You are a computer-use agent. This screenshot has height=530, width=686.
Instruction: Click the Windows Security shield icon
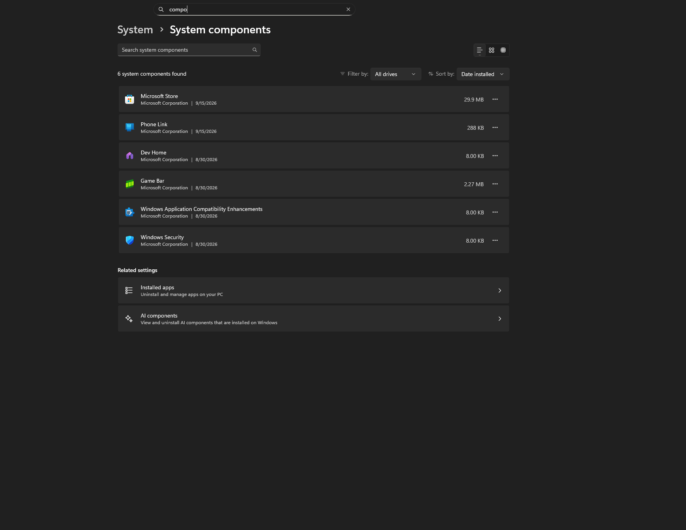tap(130, 240)
